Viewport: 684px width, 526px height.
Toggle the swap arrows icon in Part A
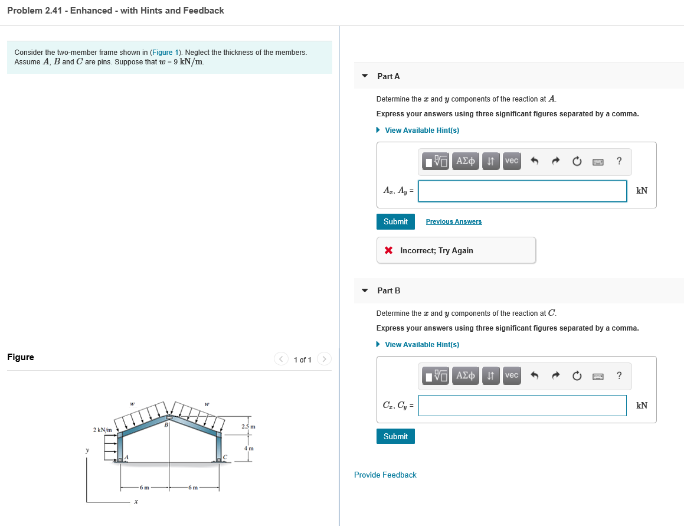(x=490, y=161)
